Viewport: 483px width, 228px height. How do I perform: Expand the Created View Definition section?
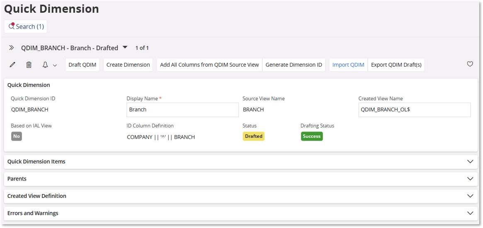(240, 196)
